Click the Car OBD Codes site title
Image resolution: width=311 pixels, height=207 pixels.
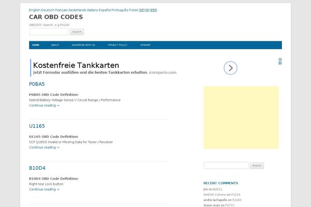[55, 17]
